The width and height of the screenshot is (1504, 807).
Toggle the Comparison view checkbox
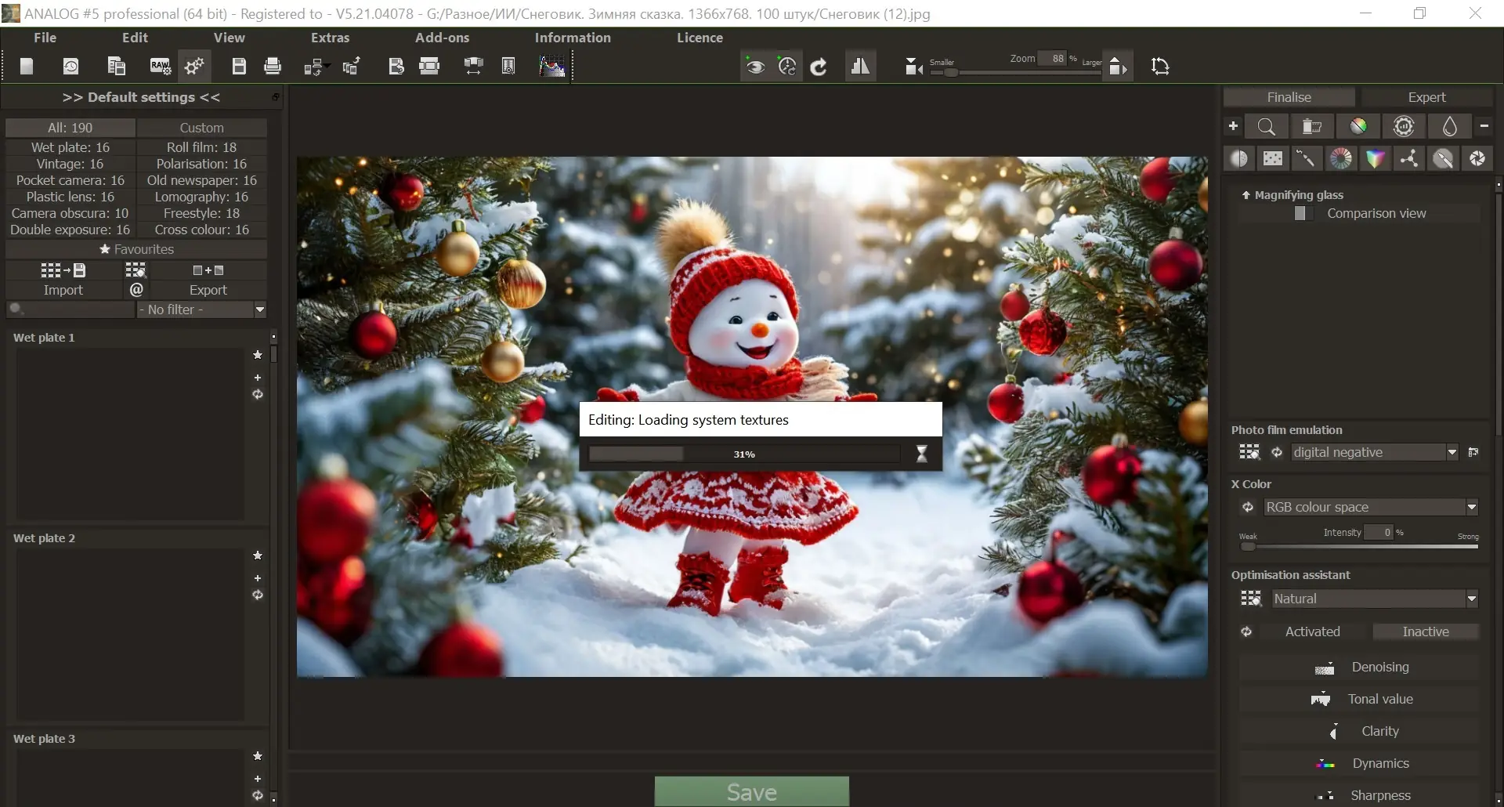coord(1301,213)
